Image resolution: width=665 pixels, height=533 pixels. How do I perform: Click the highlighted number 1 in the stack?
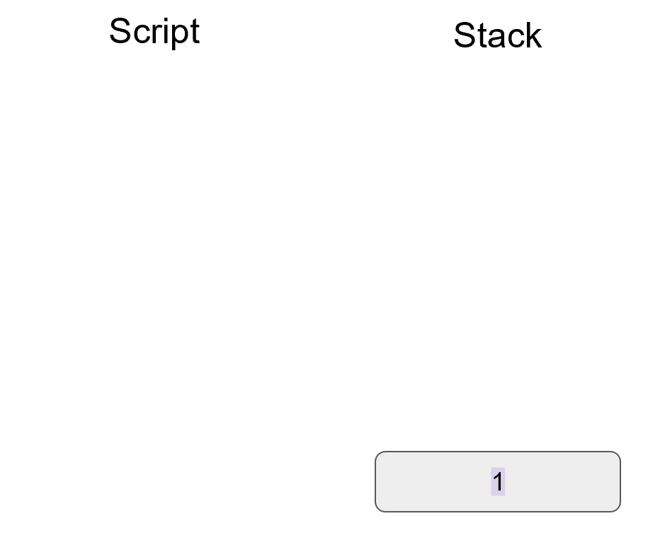[498, 482]
